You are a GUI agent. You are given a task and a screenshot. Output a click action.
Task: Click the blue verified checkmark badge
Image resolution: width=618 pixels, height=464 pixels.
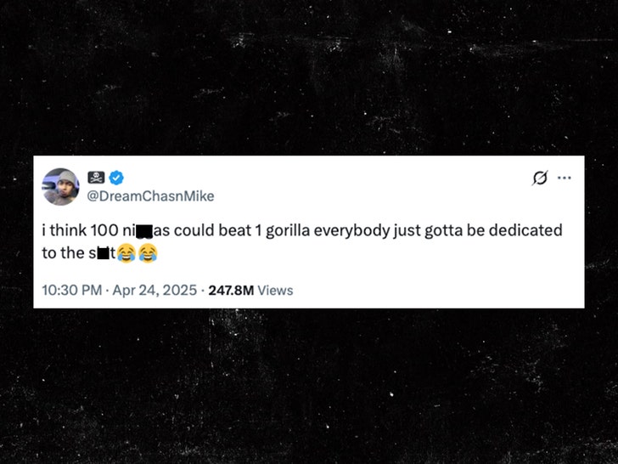coord(116,178)
